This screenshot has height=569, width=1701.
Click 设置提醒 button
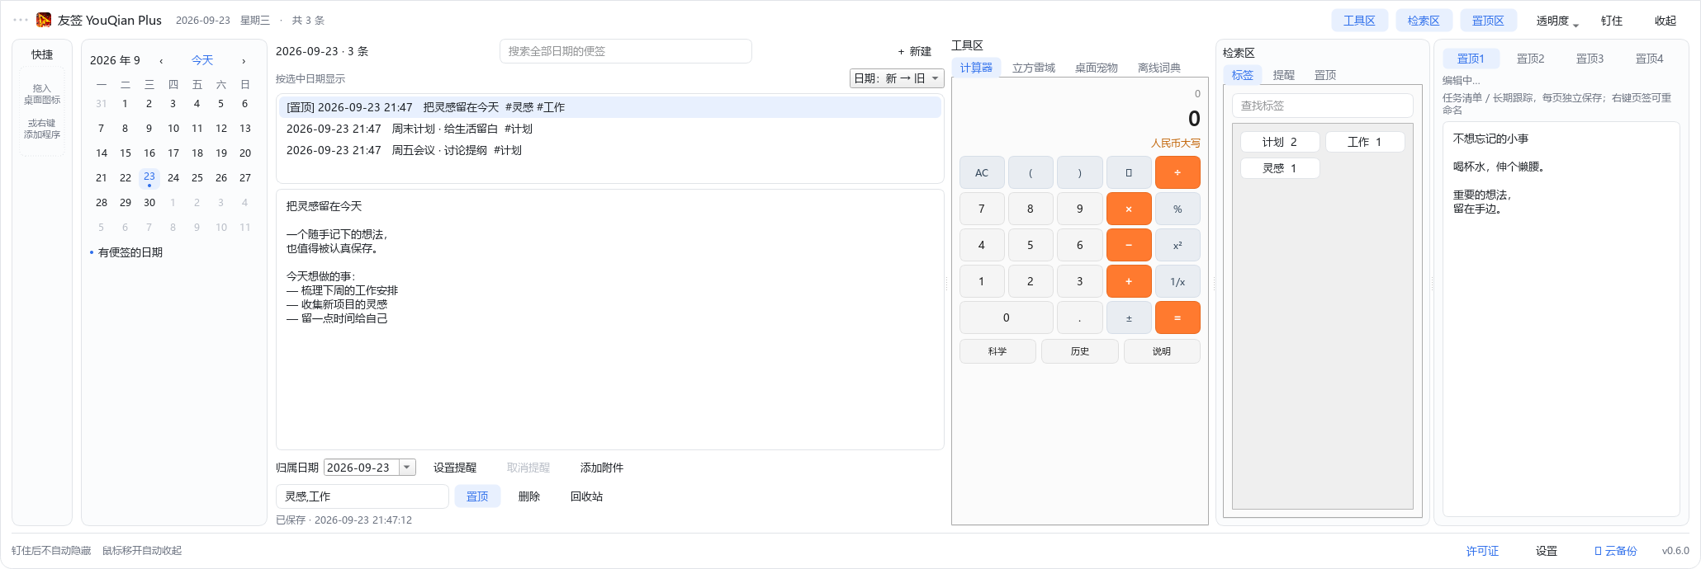click(x=455, y=468)
